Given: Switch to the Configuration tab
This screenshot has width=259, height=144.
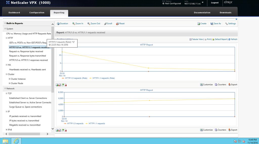Looking at the screenshot, I should coord(37,13).
